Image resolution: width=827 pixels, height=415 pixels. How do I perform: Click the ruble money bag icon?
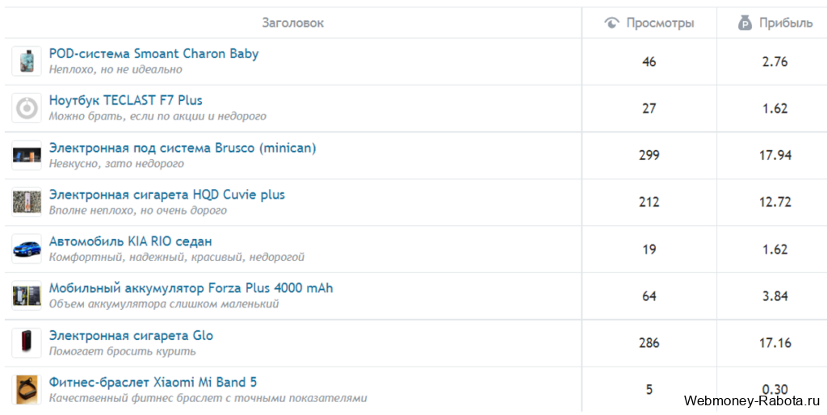(745, 23)
